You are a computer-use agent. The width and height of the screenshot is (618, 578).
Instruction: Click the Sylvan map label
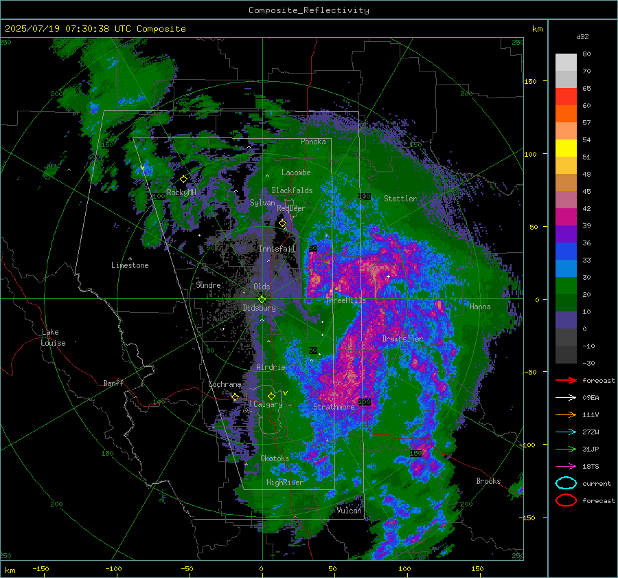click(262, 203)
